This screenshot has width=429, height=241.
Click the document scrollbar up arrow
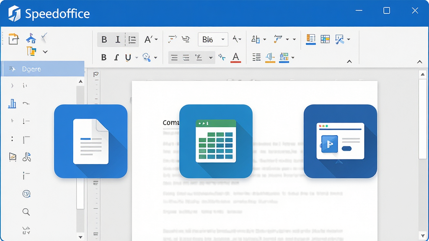point(423,74)
